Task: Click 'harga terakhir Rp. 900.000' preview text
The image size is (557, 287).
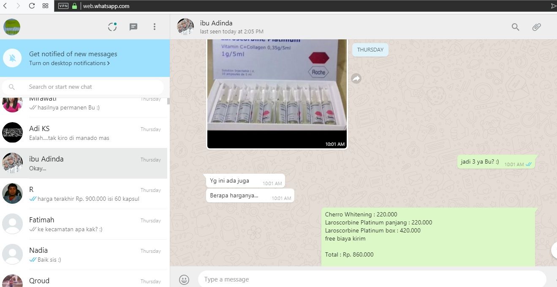Action: point(88,199)
